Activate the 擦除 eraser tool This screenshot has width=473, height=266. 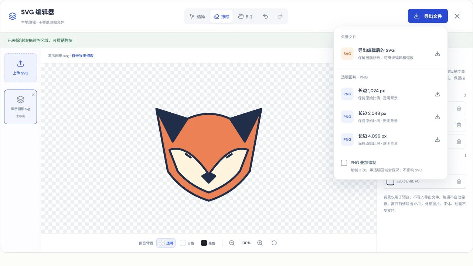222,16
